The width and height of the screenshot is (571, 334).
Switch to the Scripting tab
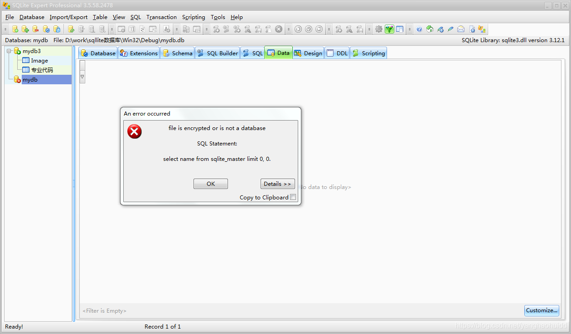(368, 53)
